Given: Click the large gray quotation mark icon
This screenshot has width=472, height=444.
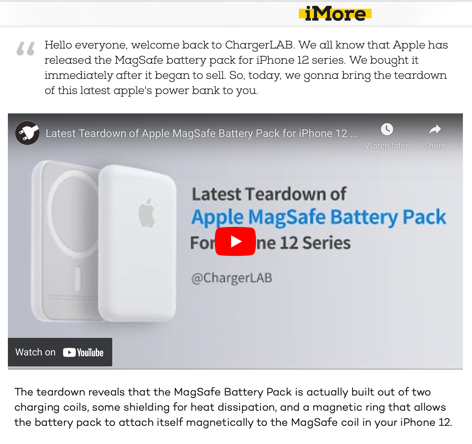Looking at the screenshot, I should coord(26,49).
